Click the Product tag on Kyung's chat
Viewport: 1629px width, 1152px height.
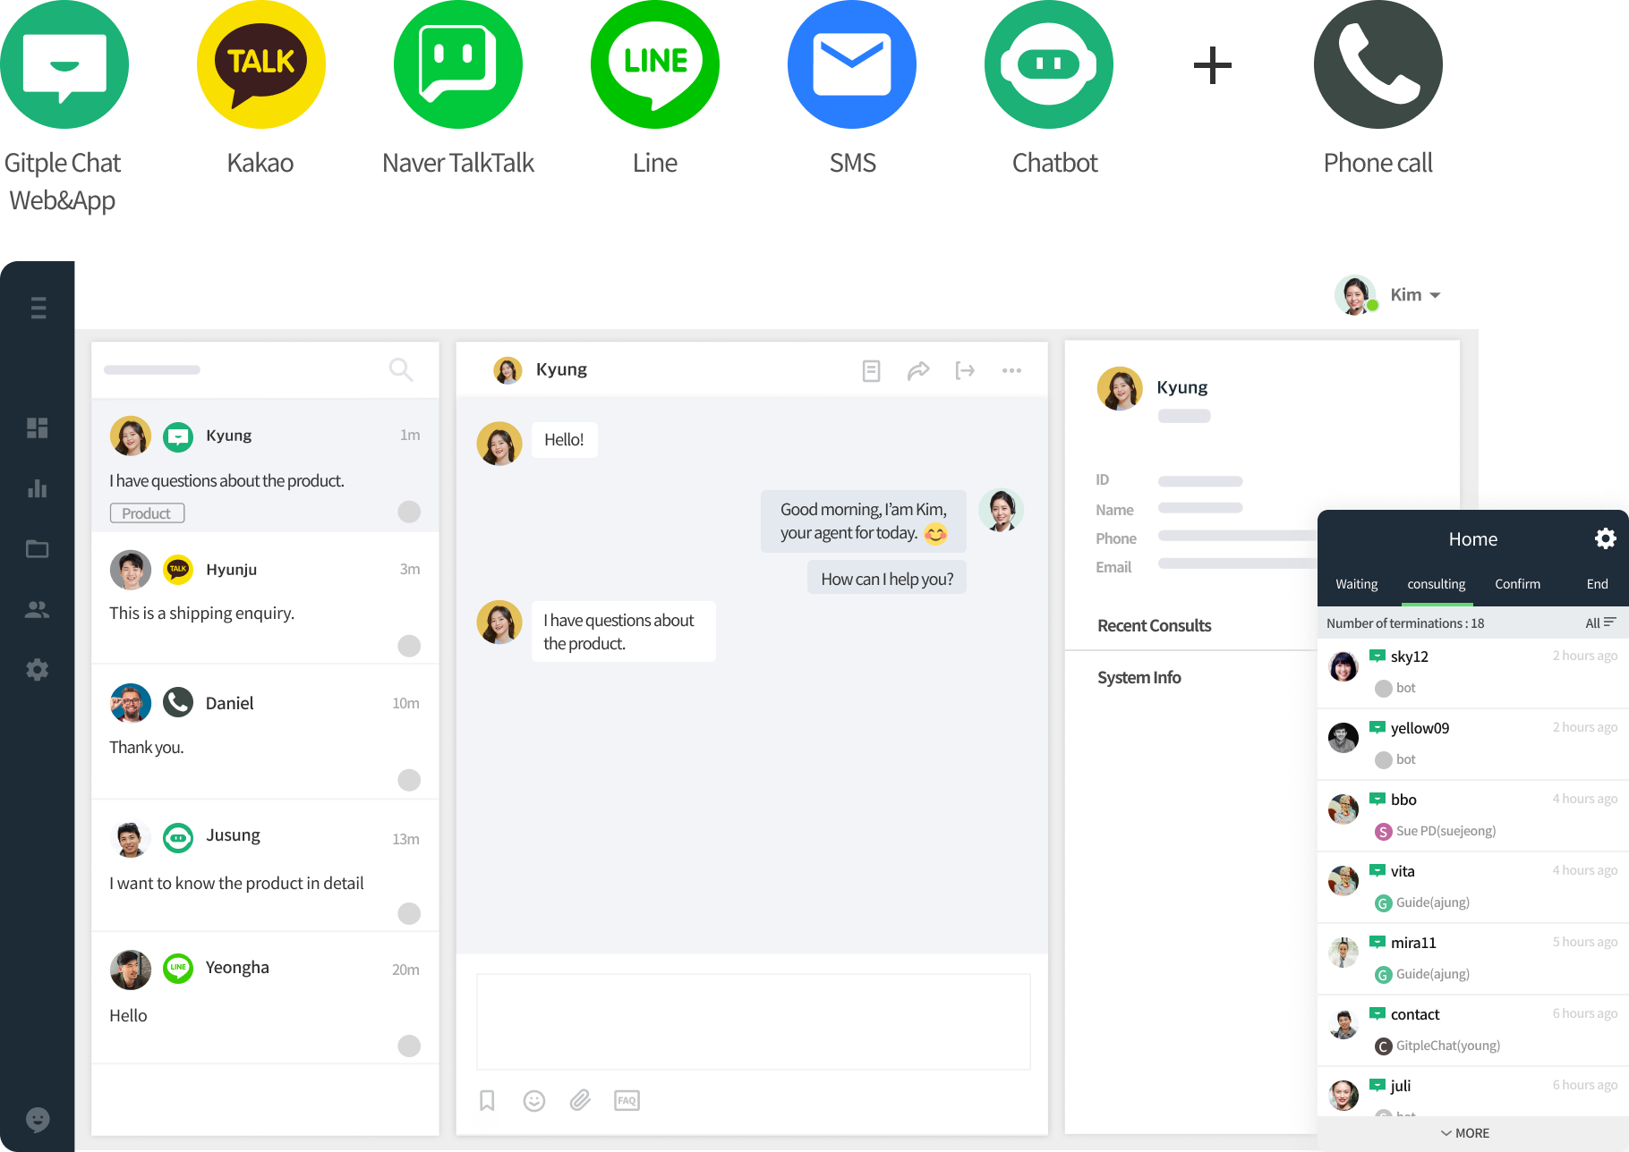tap(147, 513)
